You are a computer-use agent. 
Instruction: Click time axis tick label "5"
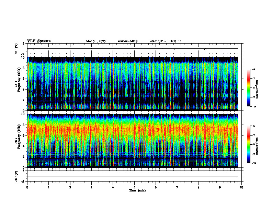(x=134, y=187)
